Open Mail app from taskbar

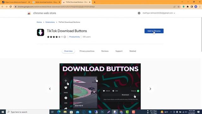point(78,112)
